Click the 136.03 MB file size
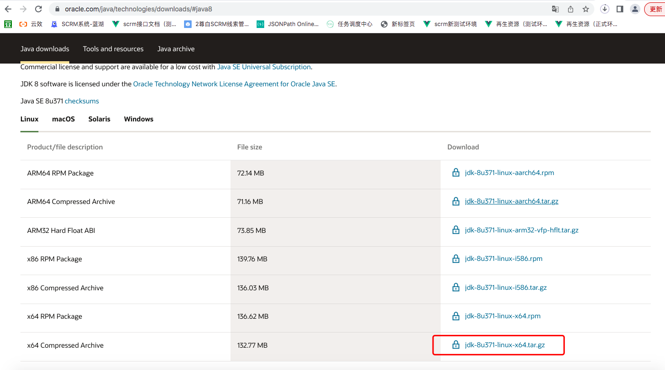Image resolution: width=665 pixels, height=370 pixels. click(x=253, y=288)
